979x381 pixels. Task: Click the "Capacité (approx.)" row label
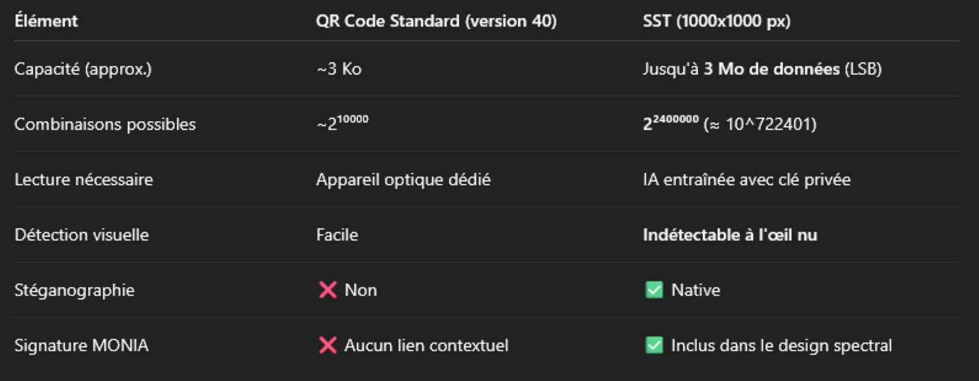coord(83,68)
